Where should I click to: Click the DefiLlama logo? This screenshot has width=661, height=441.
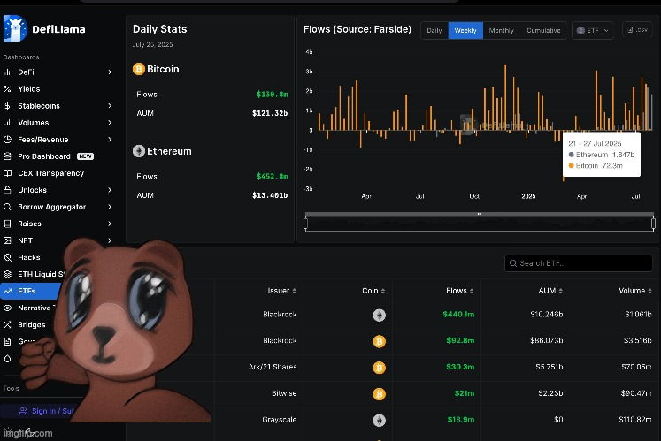tap(44, 28)
